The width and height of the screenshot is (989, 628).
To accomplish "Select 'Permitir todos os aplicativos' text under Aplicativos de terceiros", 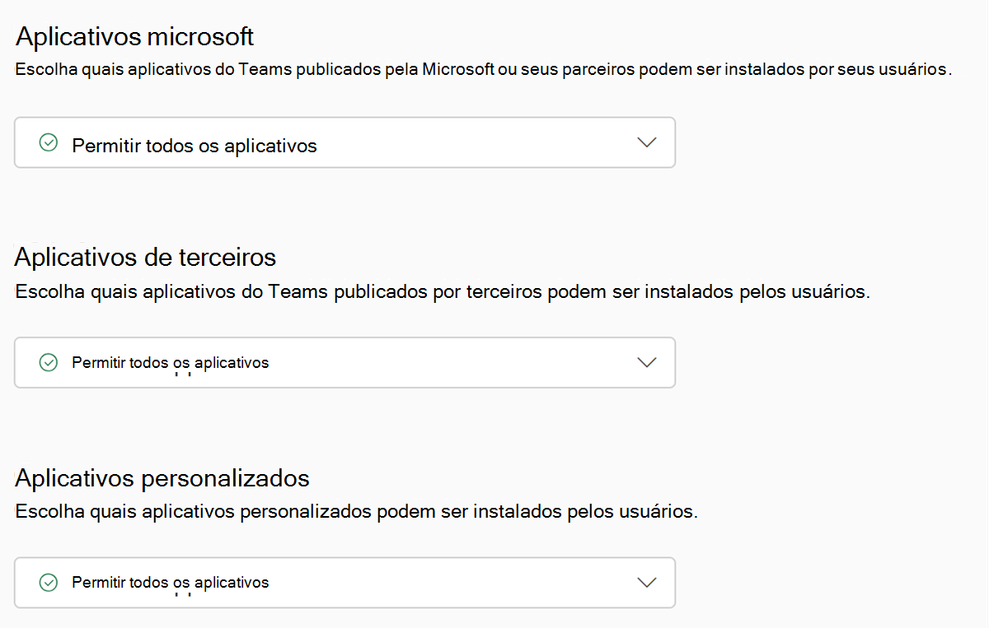I will 170,362.
